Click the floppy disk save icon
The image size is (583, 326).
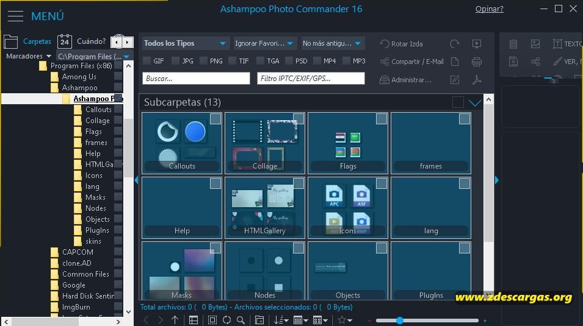(x=513, y=62)
